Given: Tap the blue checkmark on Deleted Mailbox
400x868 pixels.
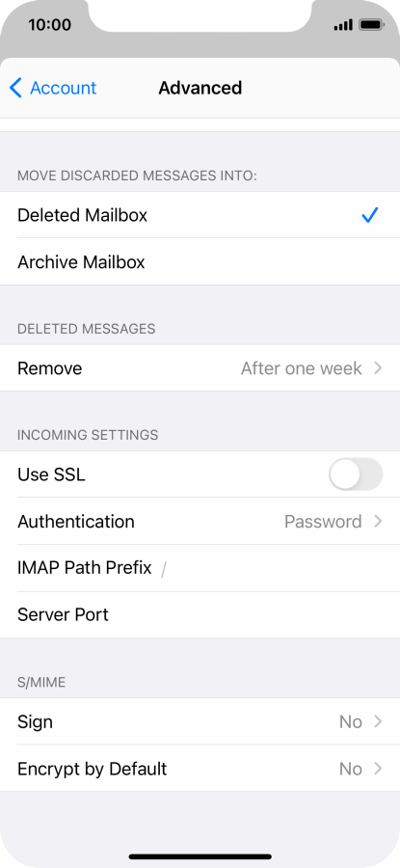Looking at the screenshot, I should click(x=369, y=215).
